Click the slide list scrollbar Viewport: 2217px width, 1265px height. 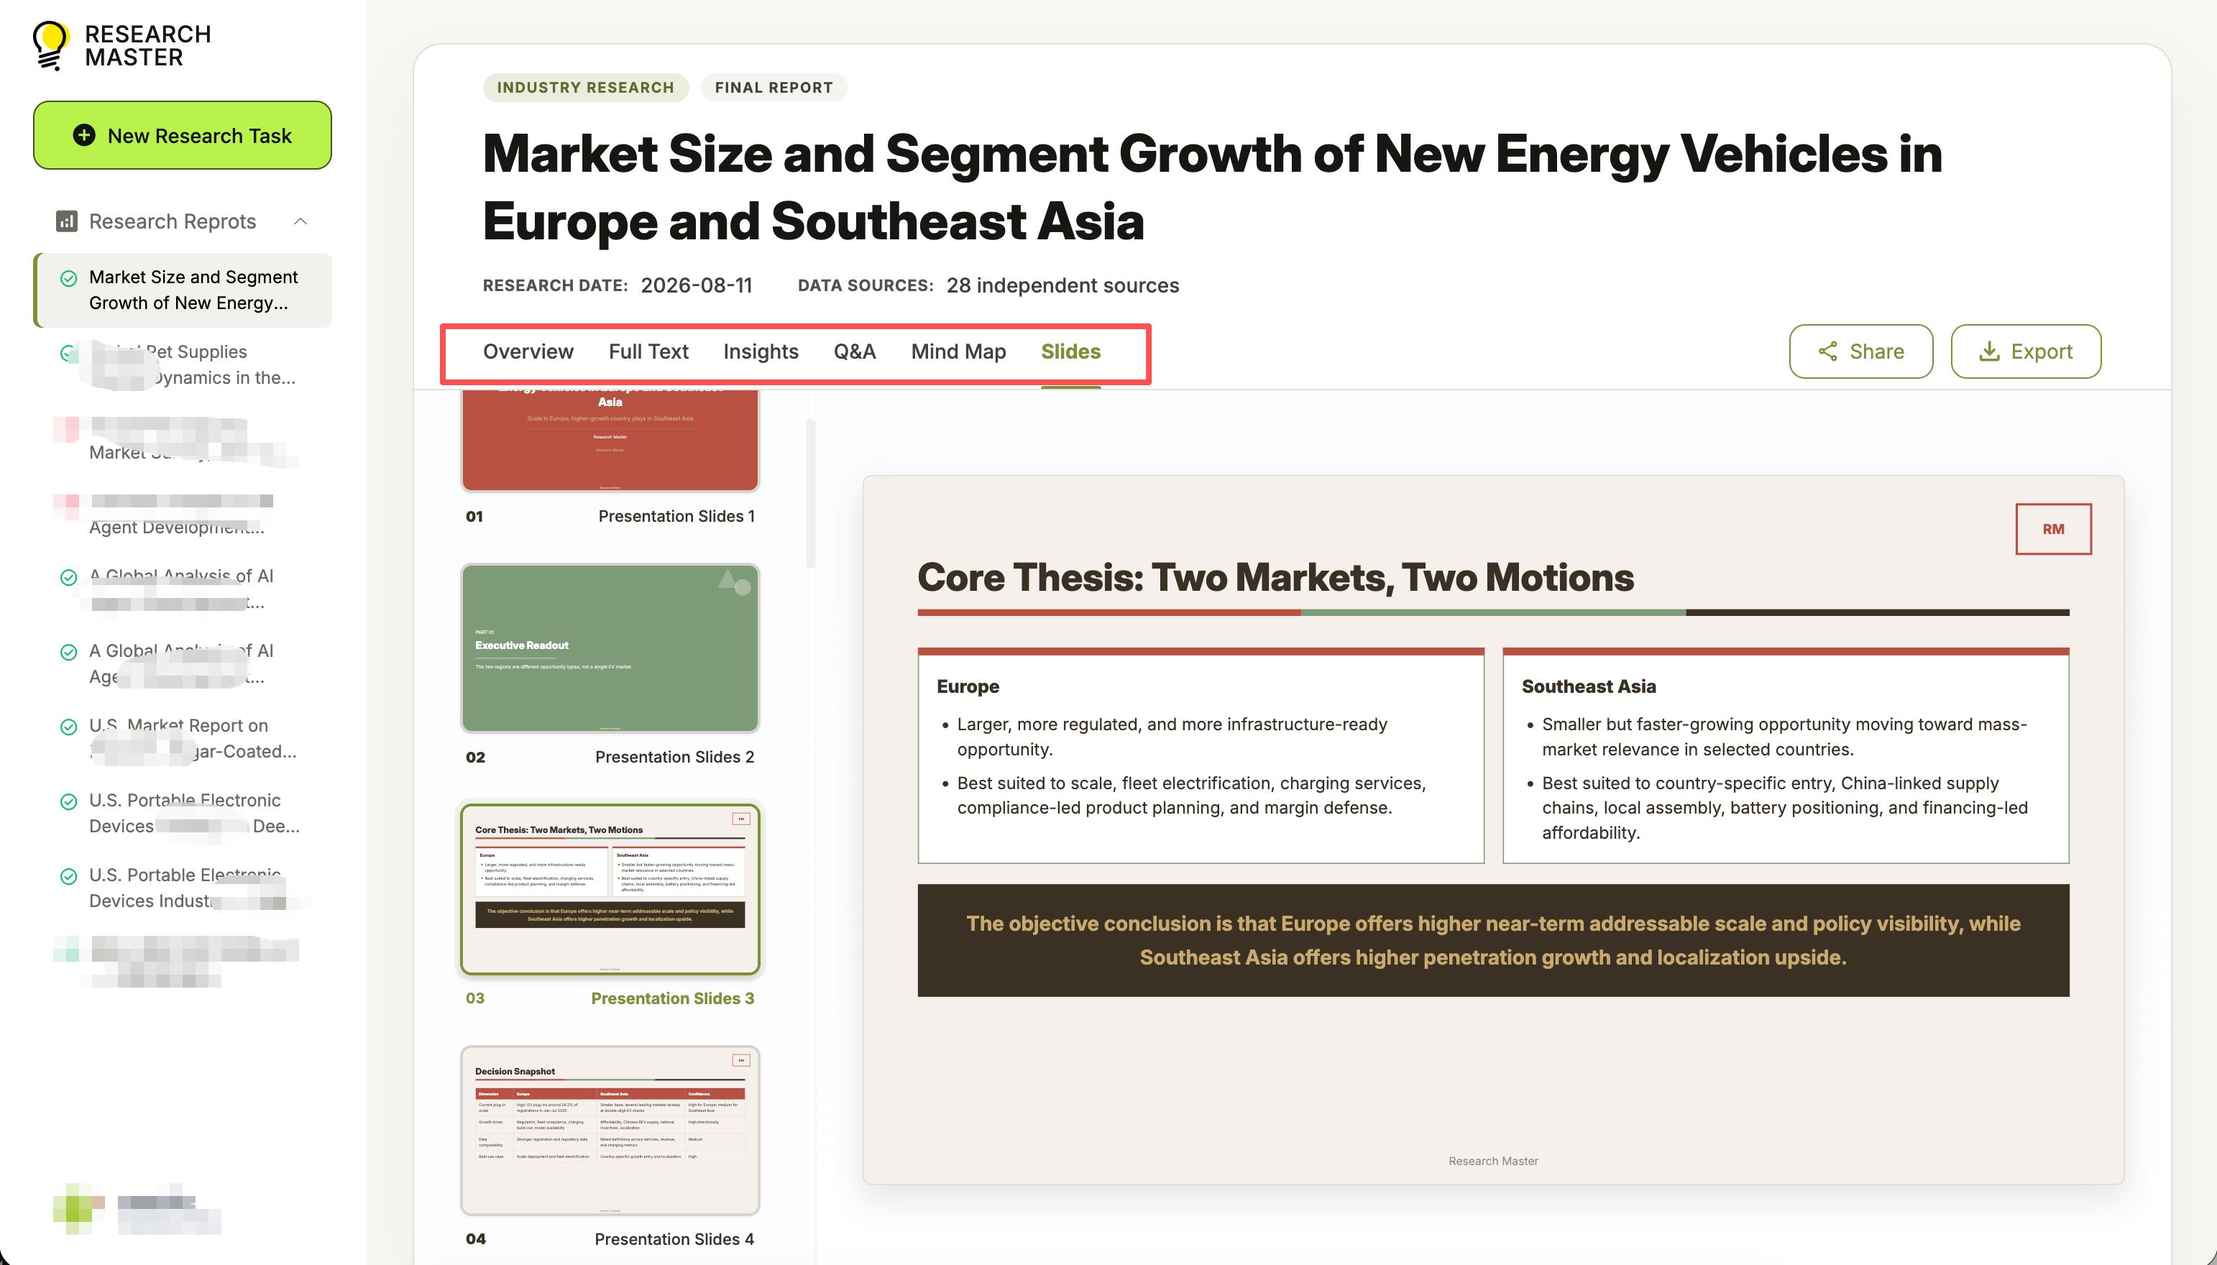[x=810, y=494]
